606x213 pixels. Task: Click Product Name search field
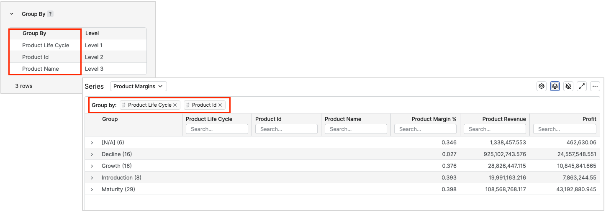coord(356,129)
